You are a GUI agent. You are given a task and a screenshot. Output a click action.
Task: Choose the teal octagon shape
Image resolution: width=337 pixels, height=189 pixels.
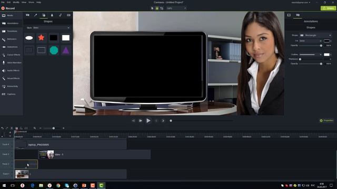(54, 50)
